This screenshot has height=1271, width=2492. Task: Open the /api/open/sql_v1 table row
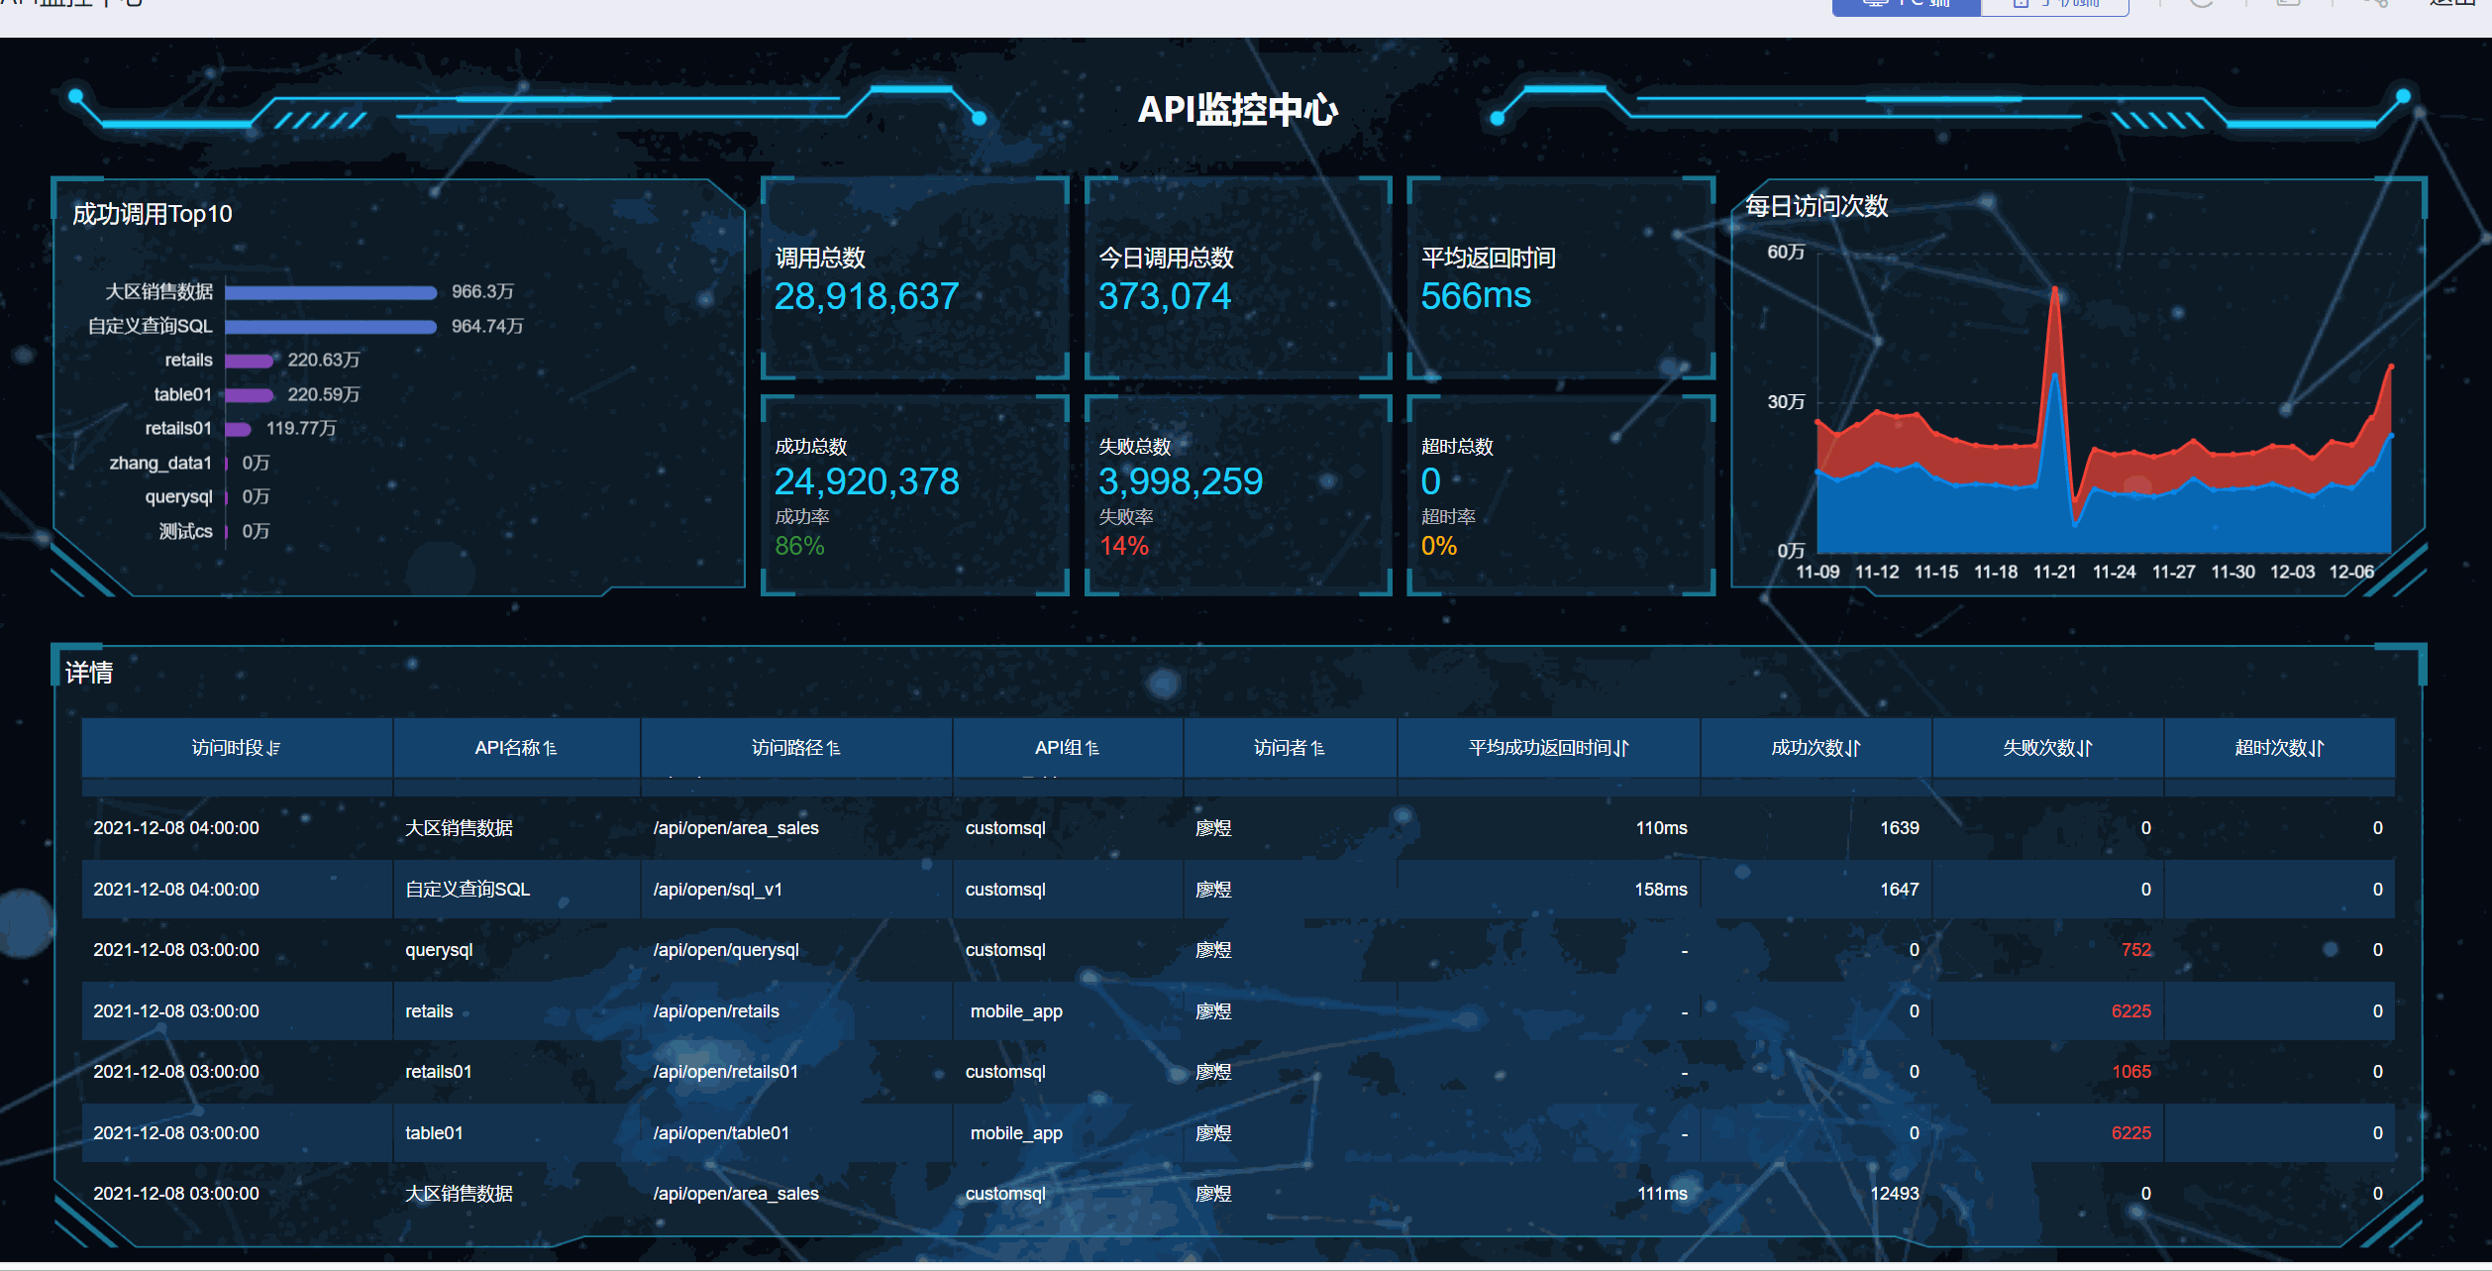(x=717, y=890)
